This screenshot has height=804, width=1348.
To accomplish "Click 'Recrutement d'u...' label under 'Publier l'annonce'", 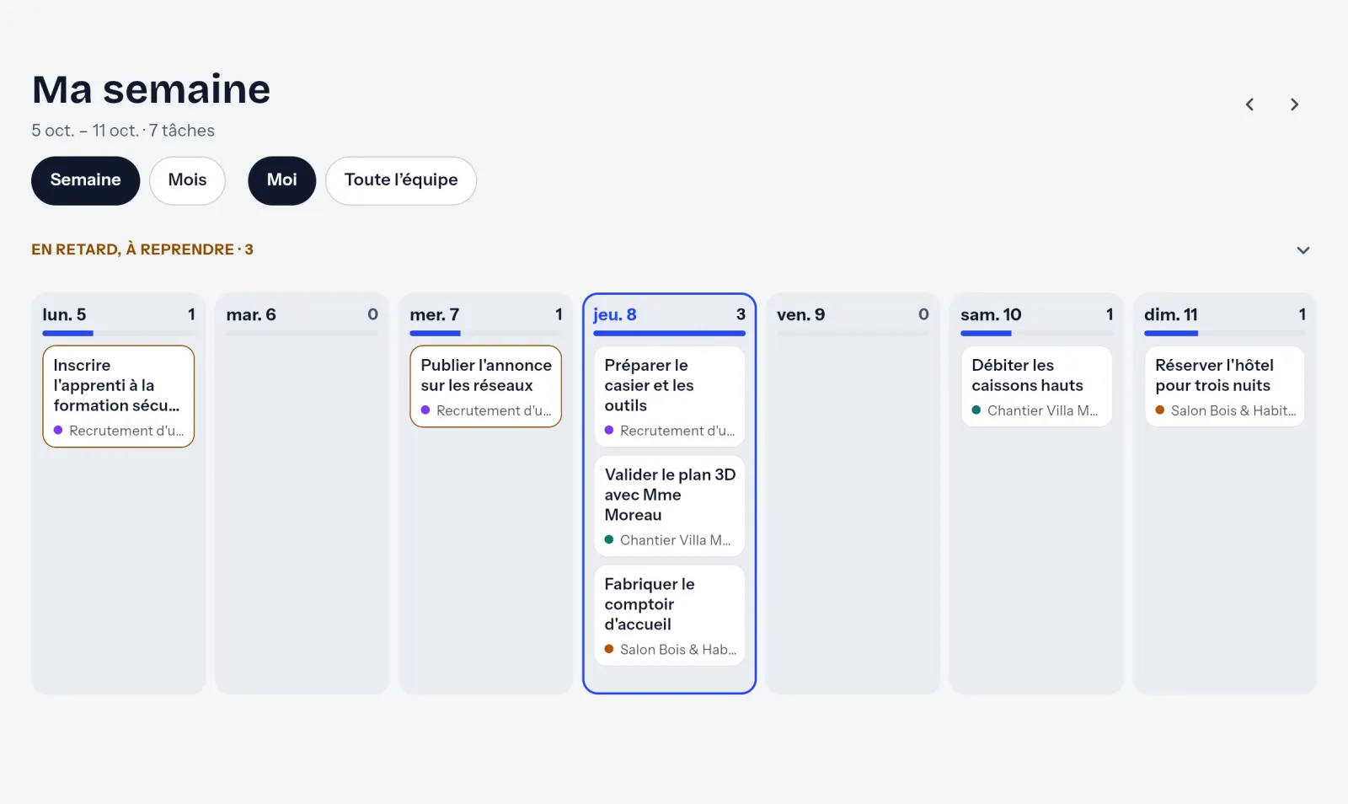I will pyautogui.click(x=494, y=410).
